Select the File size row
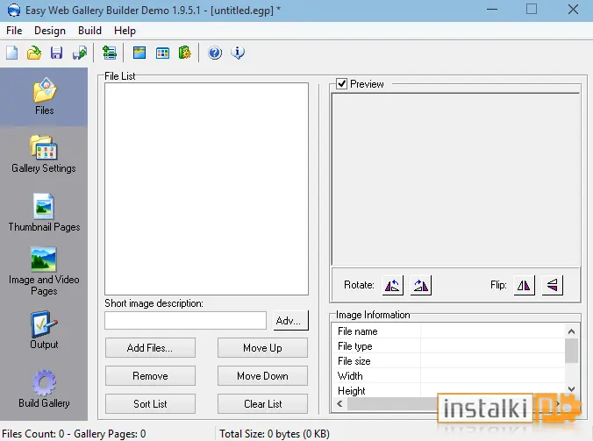The height and width of the screenshot is (441, 593). 448,361
